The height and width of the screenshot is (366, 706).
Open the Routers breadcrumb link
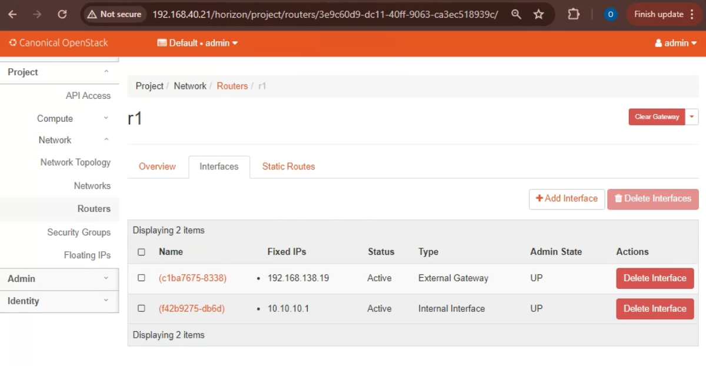point(232,86)
